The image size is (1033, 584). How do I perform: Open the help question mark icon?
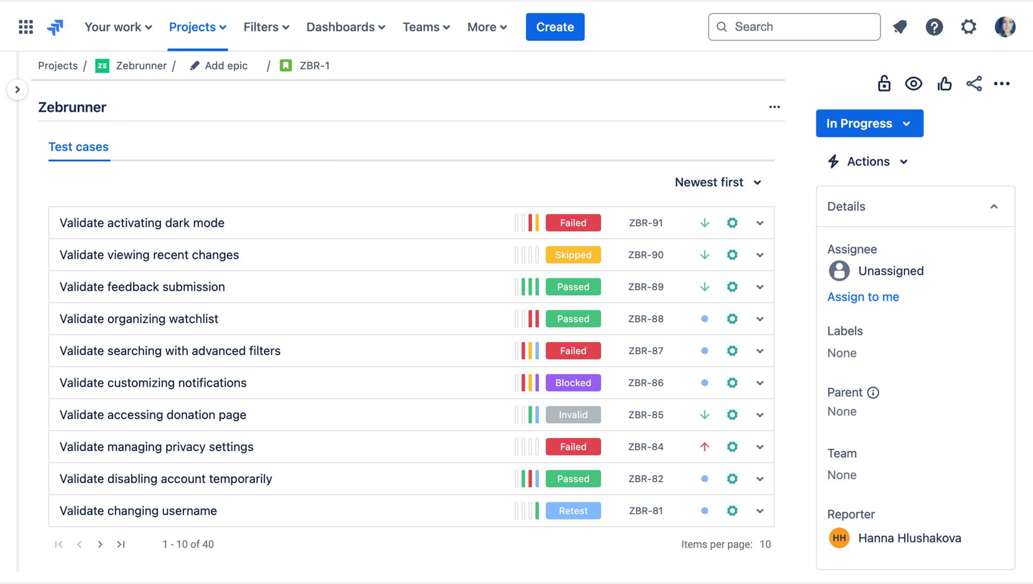point(934,27)
